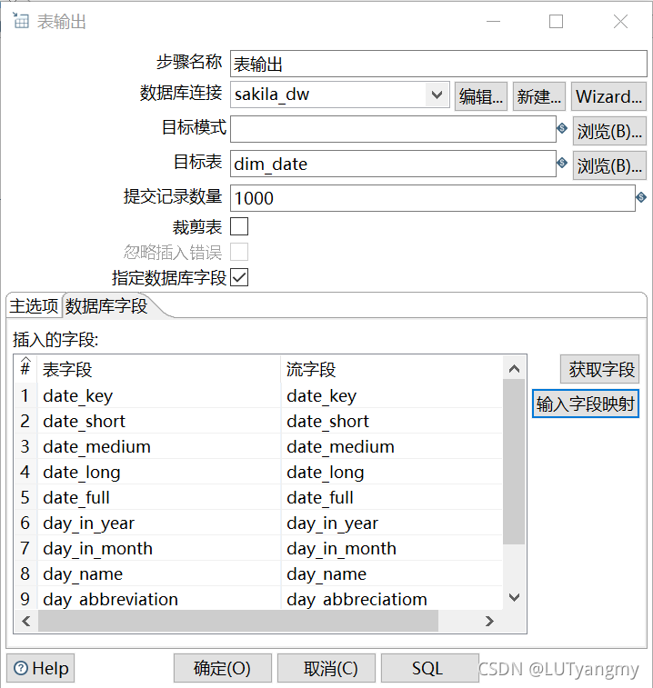
Task: Click the 提交记录数量 input field
Action: (x=433, y=198)
